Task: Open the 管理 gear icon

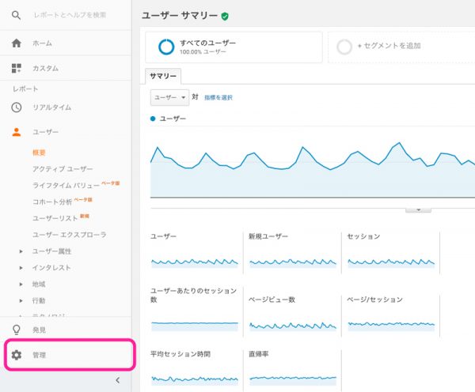Action: [17, 355]
